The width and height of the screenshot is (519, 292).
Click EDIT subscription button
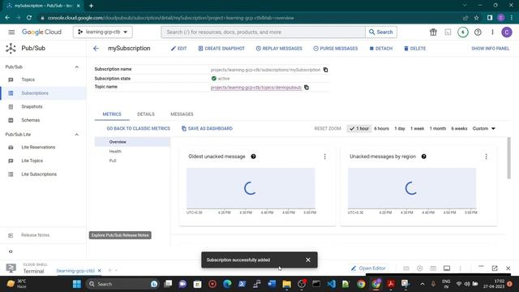point(178,49)
